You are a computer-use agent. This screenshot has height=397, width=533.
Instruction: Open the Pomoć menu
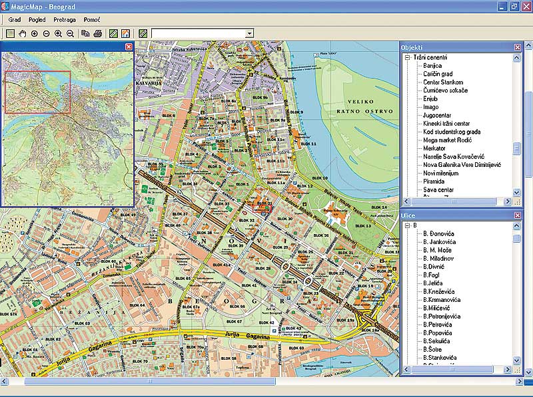pyautogui.click(x=92, y=20)
